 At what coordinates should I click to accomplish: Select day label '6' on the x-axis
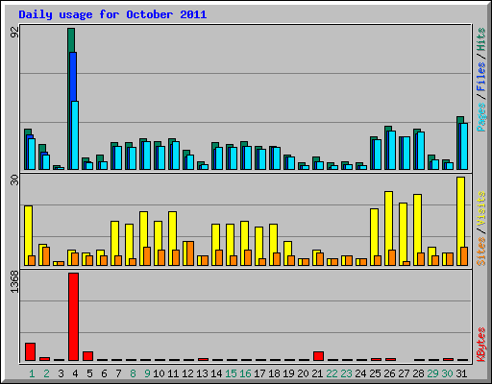tap(104, 373)
